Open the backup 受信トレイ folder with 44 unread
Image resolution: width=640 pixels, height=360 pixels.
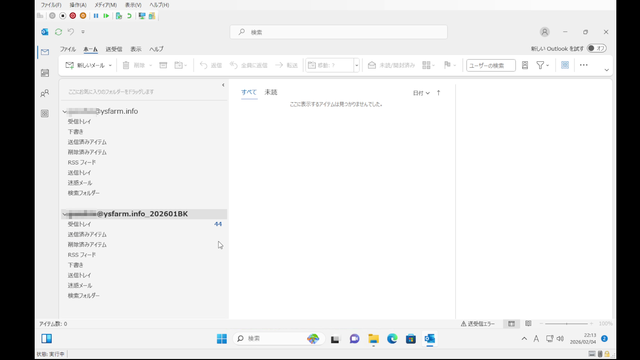79,224
